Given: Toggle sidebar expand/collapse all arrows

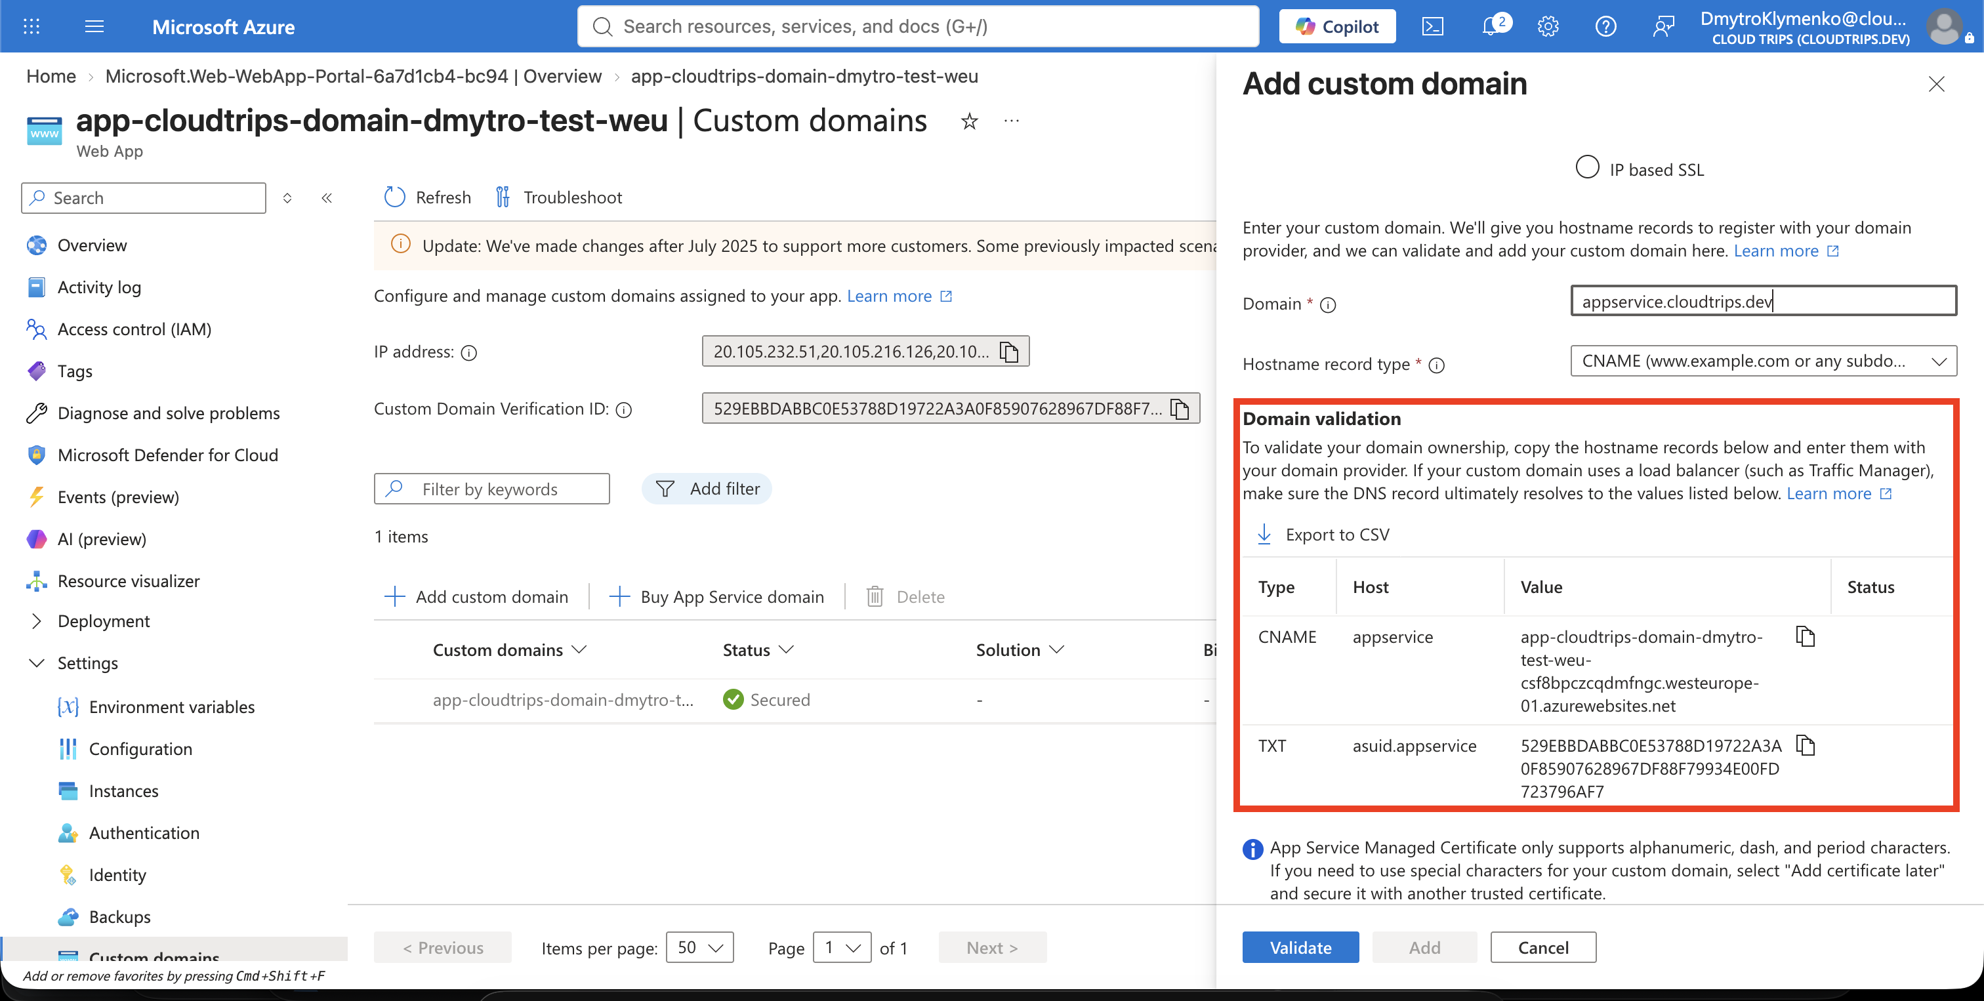Looking at the screenshot, I should 287,198.
